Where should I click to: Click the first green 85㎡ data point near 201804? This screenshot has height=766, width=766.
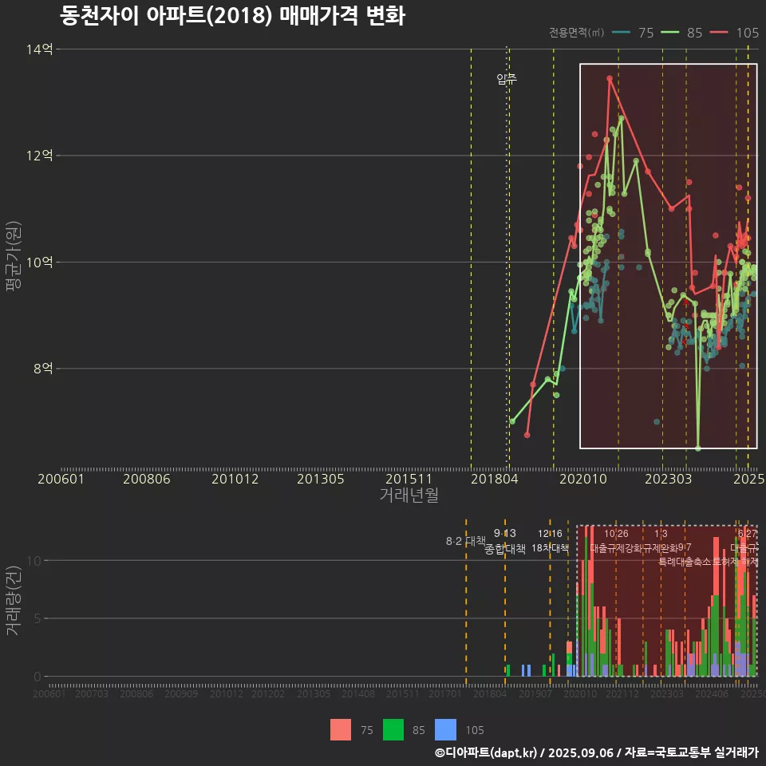[512, 421]
